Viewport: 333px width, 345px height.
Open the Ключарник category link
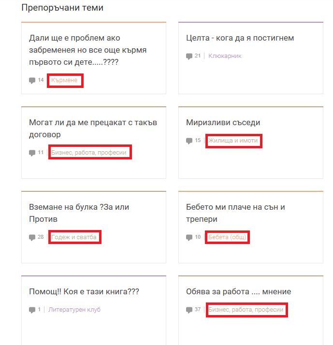coord(225,56)
